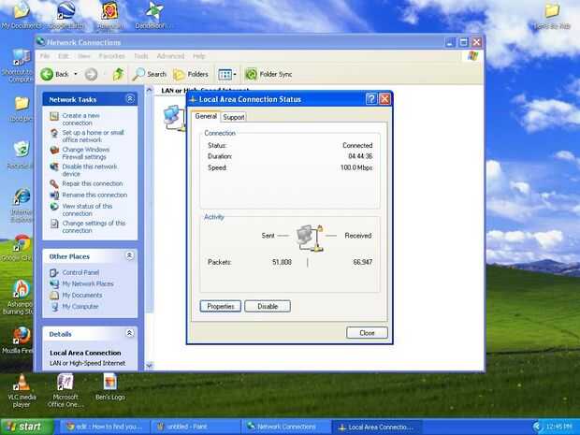Click Repair this connection link
This screenshot has width=580, height=435.
(92, 184)
